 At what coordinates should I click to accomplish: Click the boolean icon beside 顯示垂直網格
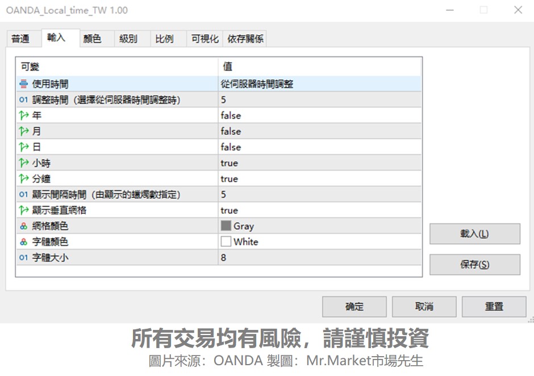(23, 210)
